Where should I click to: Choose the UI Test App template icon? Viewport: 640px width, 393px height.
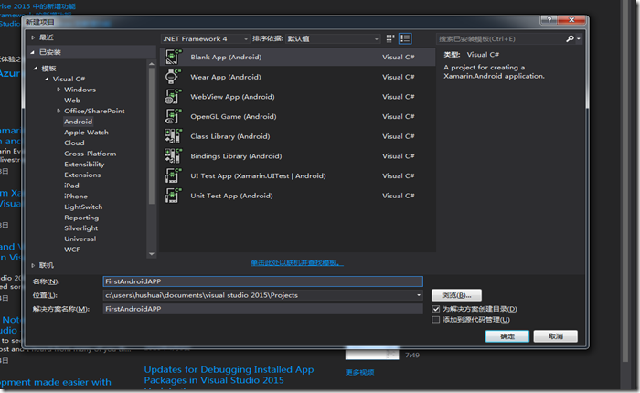point(173,175)
